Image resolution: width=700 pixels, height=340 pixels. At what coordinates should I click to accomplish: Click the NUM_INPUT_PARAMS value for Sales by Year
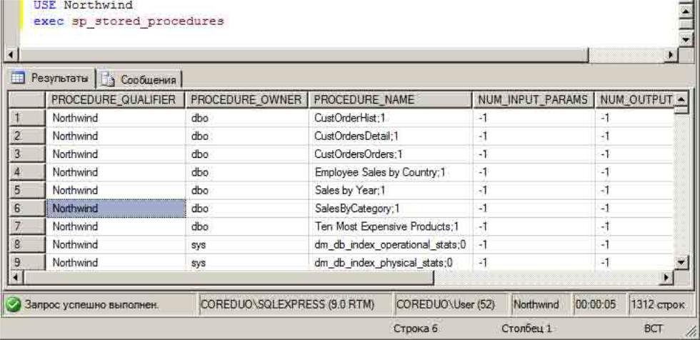(534, 191)
